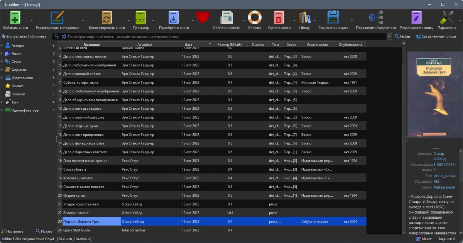Select the row Острие копья
Image resolution: width=463 pixels, height=243 pixels.
click(x=211, y=195)
